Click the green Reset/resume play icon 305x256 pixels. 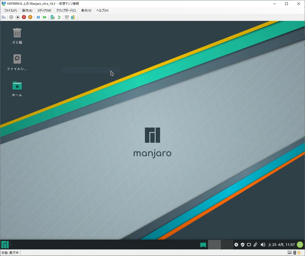[x=45, y=17]
